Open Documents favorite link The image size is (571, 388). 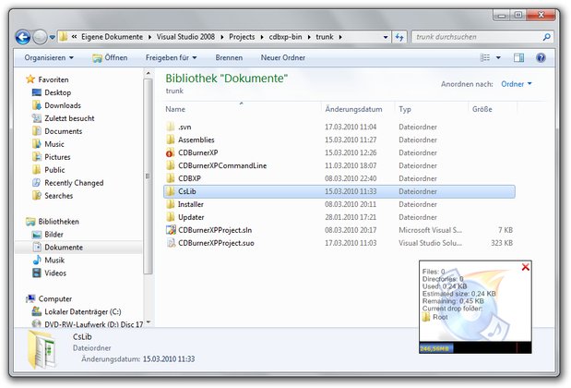(57, 131)
